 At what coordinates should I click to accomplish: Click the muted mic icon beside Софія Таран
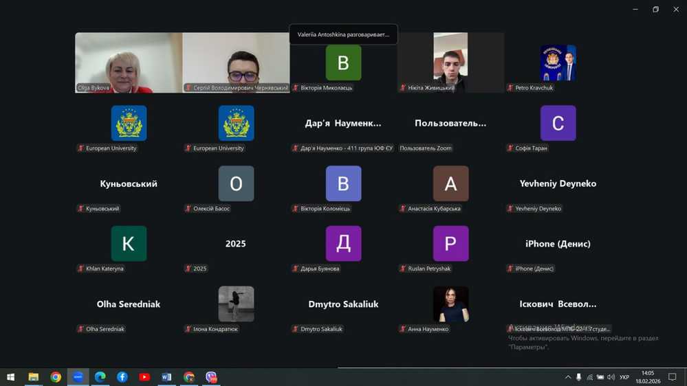click(x=510, y=148)
